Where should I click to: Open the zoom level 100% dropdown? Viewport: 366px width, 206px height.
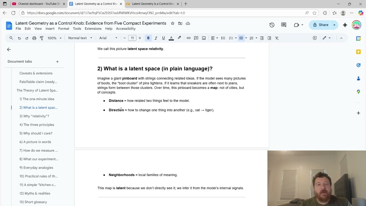pos(54,38)
